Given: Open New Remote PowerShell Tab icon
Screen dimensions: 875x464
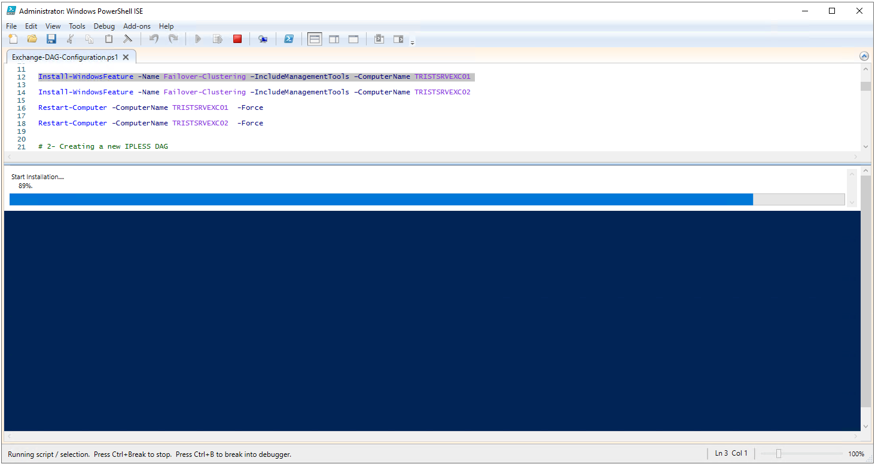Looking at the screenshot, I should click(x=263, y=39).
